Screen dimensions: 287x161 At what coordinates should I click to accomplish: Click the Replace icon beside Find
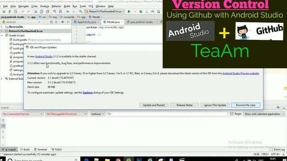point(61,12)
